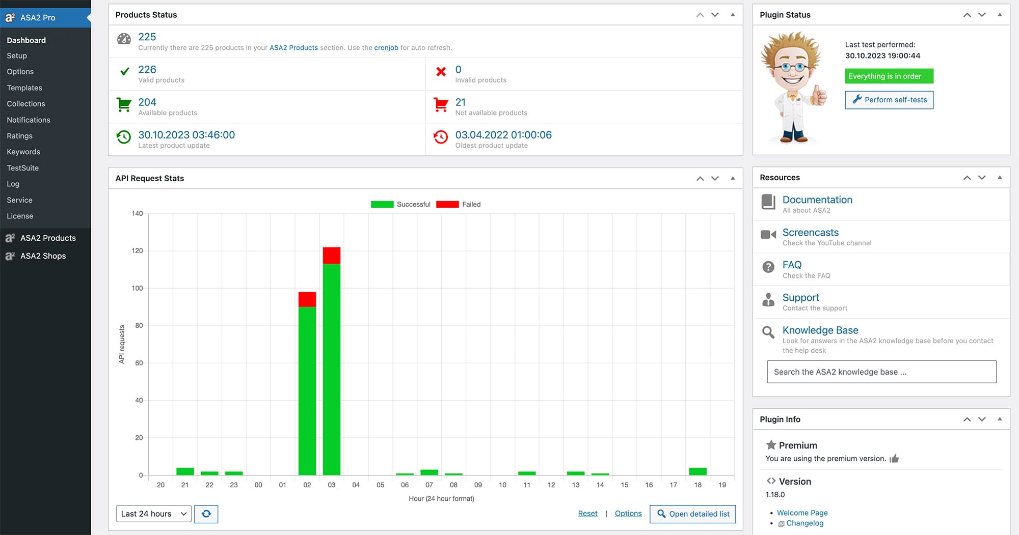Move API Request Stats panel up

click(x=700, y=178)
